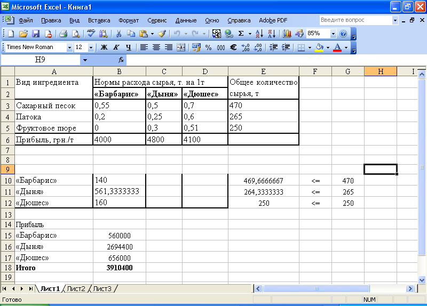This screenshot has width=427, height=306.
Task: Toggle bold Ж formatting
Action: click(104, 47)
